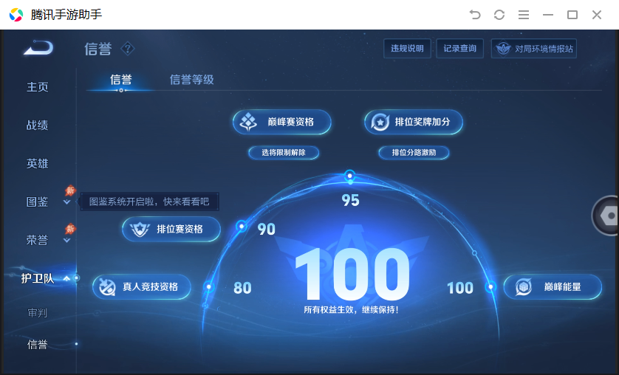Switch to the 信誉等级 tab
Screen dimensions: 619x375
point(191,80)
